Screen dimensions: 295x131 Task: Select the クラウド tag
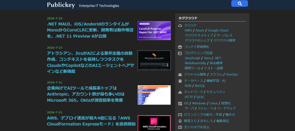coord(190,25)
